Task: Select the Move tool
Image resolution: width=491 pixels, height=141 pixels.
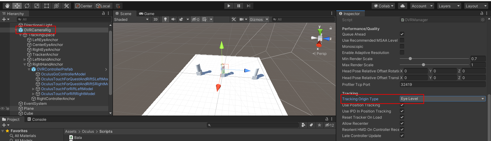Action: click(x=17, y=6)
